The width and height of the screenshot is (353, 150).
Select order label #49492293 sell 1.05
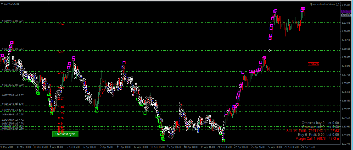pyautogui.click(x=13, y=110)
